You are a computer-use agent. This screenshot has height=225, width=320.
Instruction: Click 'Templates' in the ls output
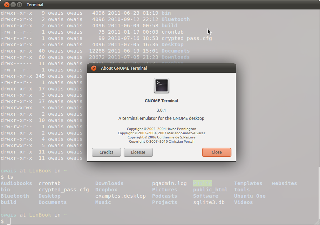pos(248,183)
